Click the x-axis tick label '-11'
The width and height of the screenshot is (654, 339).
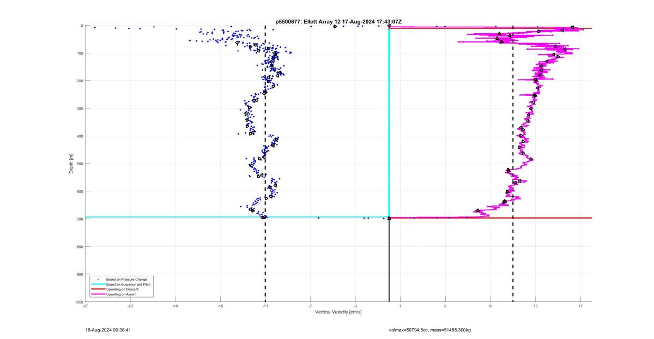[x=265, y=306]
